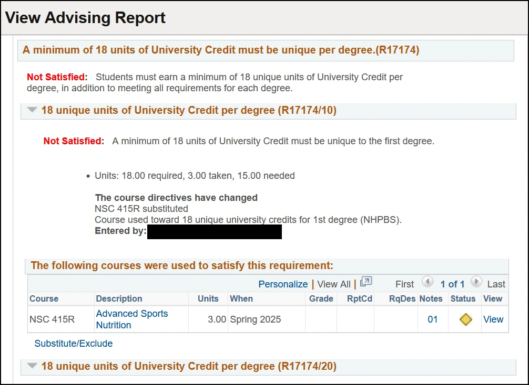Click 'NSC 415R substituted' text

click(141, 209)
